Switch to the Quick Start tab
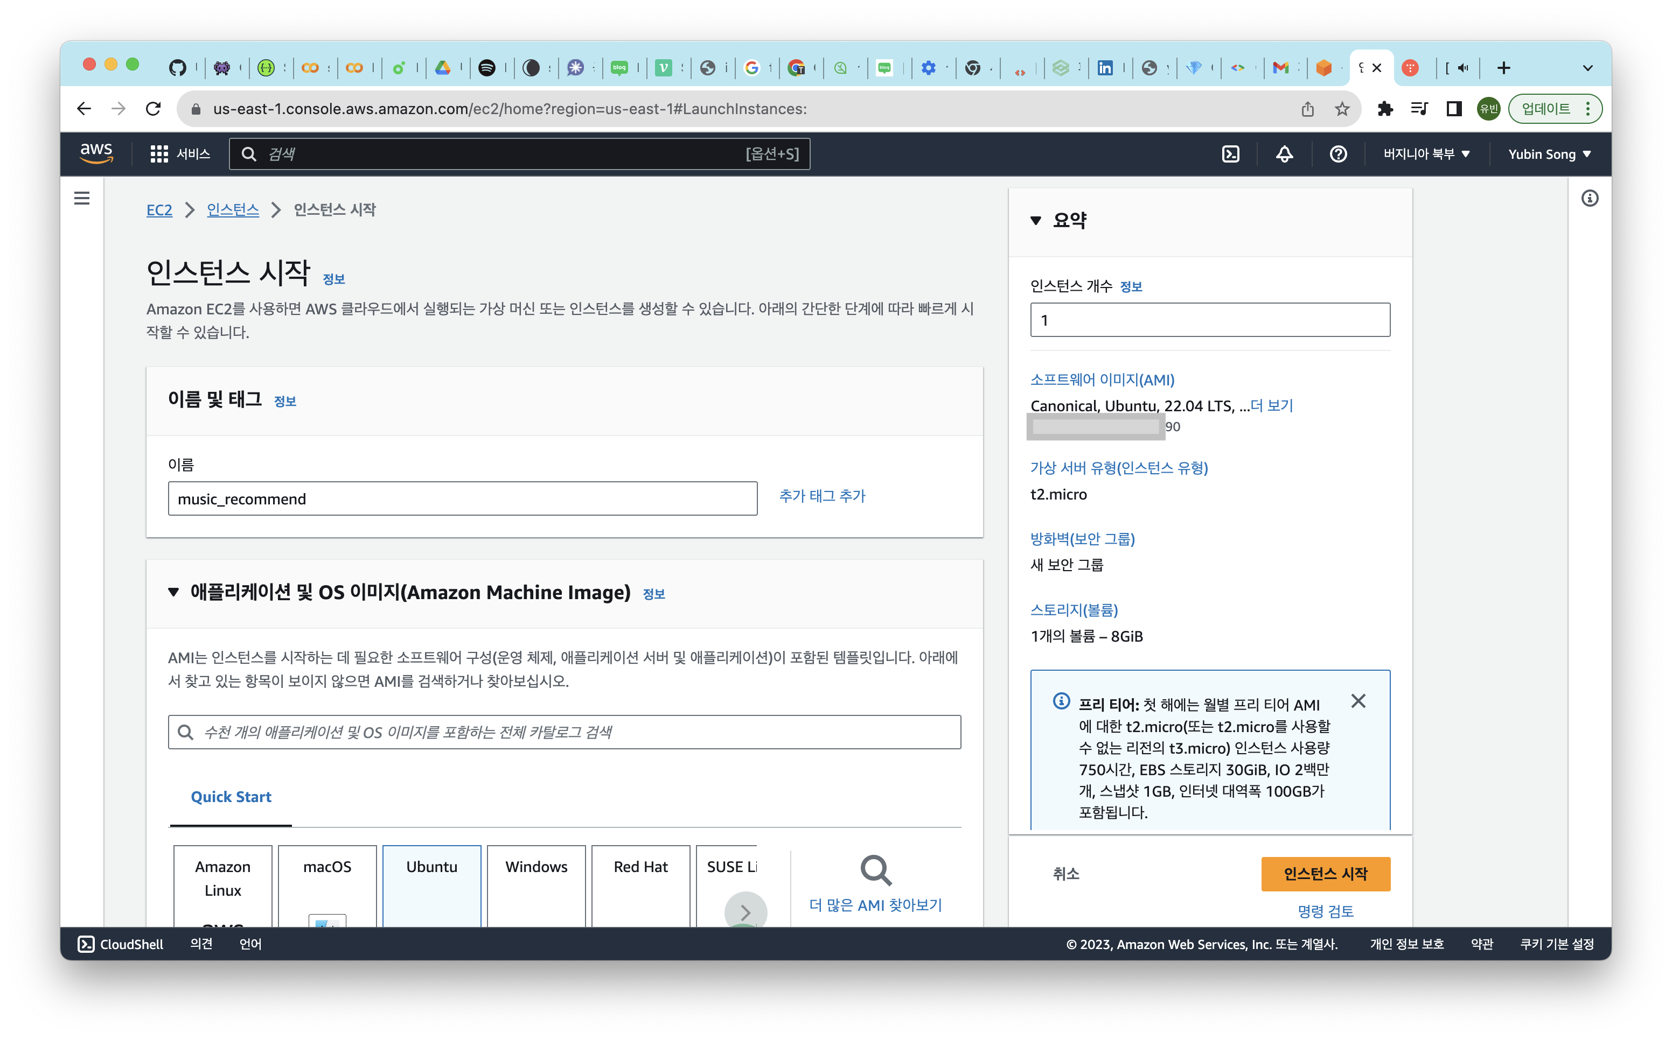1672x1040 pixels. click(x=231, y=797)
